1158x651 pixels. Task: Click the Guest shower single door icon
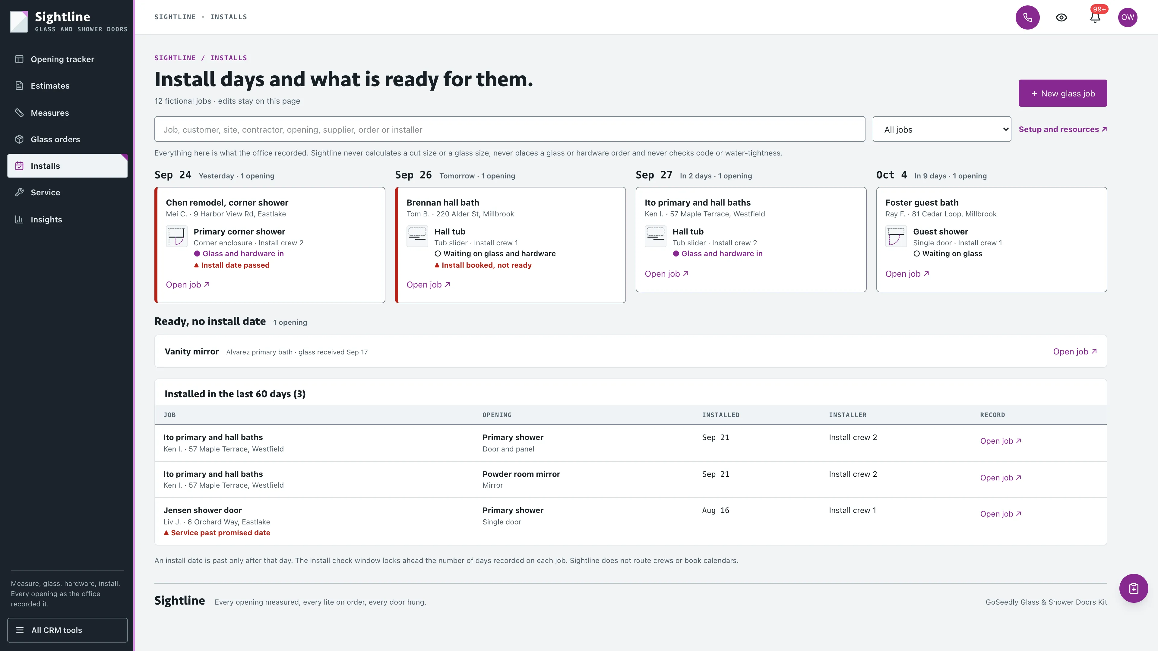896,236
